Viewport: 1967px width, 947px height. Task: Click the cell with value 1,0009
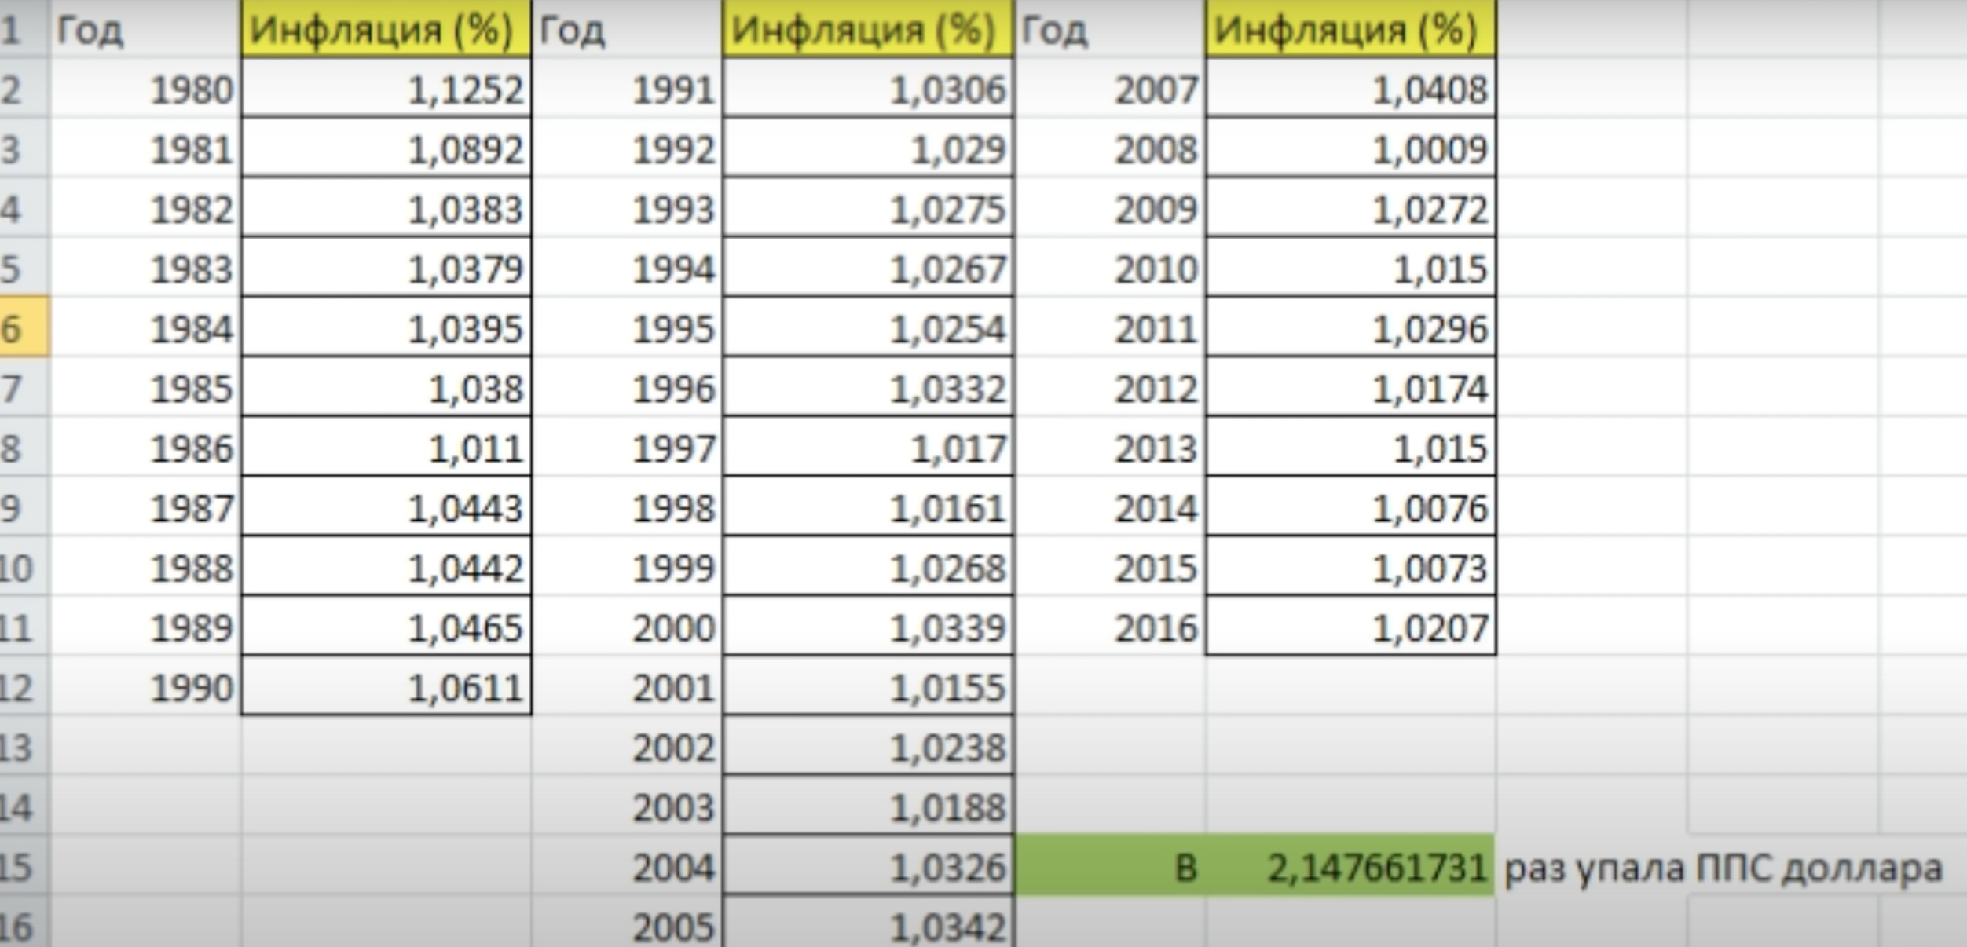coord(1350,148)
